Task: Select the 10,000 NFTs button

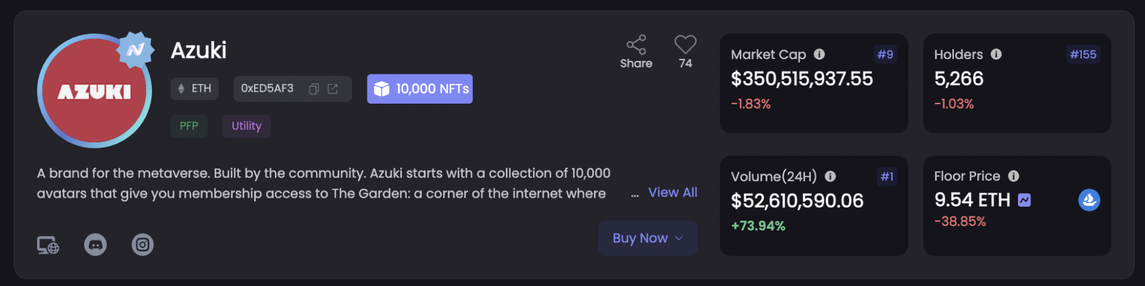Action: pyautogui.click(x=420, y=89)
